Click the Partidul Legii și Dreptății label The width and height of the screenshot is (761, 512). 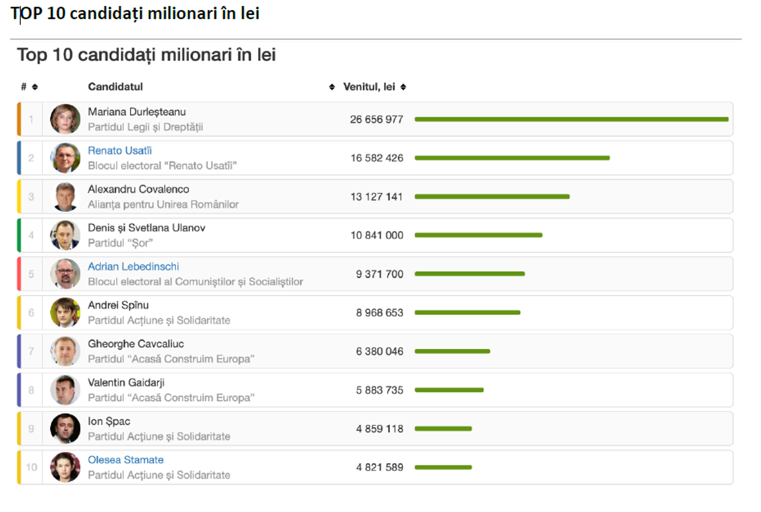click(146, 127)
